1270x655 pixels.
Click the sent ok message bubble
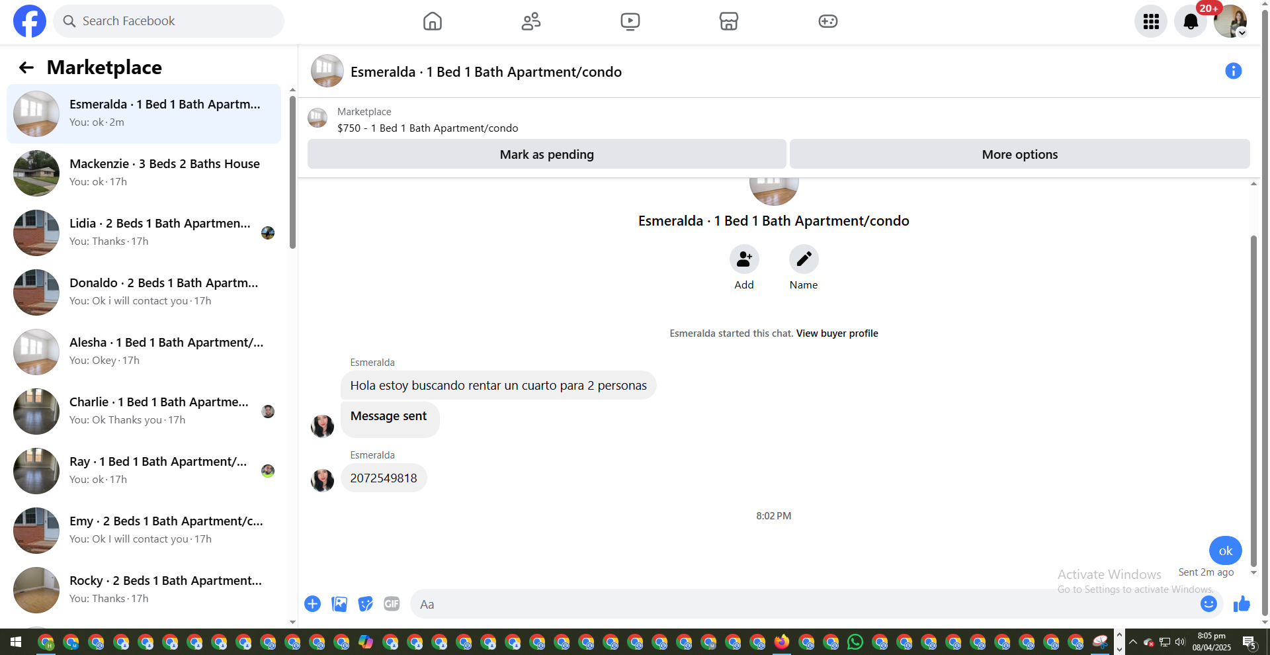pyautogui.click(x=1225, y=550)
